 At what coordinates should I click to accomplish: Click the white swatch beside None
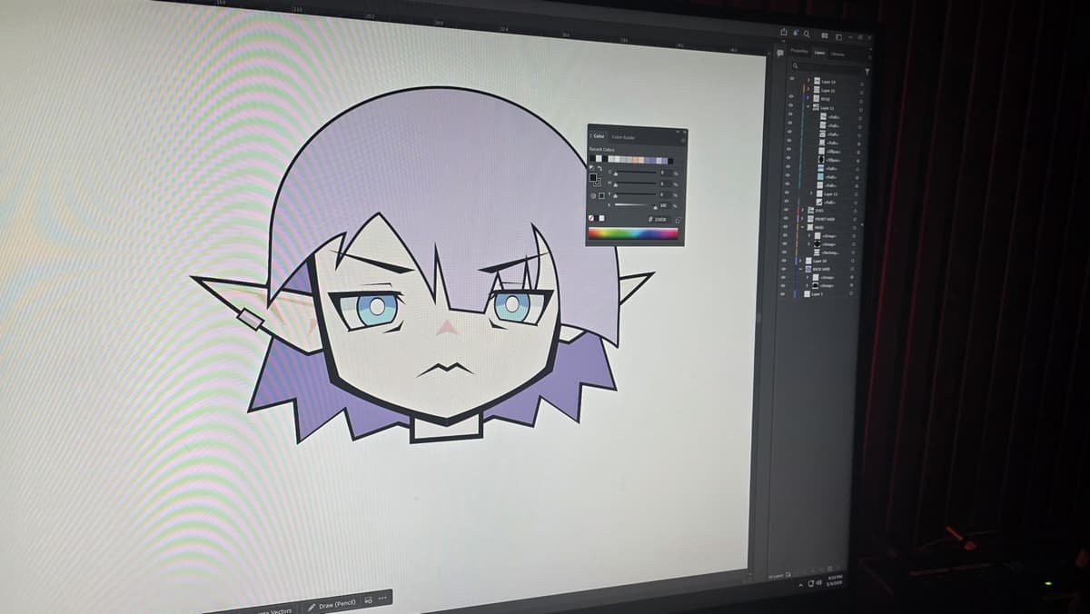tap(601, 218)
